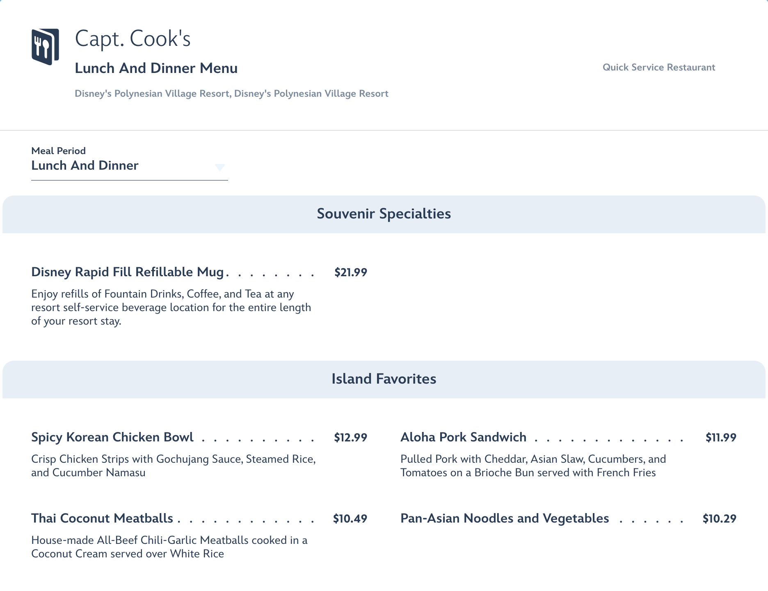Open the Aloha Pork Sandwich item
768x591 pixels.
point(463,437)
